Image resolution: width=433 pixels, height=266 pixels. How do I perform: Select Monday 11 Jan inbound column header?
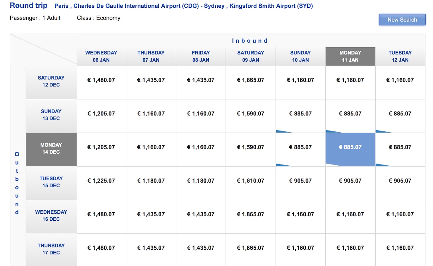point(350,56)
